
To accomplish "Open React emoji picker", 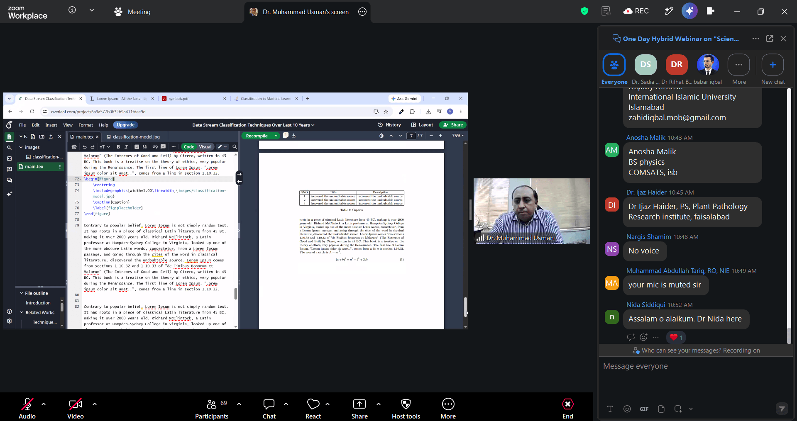I will click(313, 408).
